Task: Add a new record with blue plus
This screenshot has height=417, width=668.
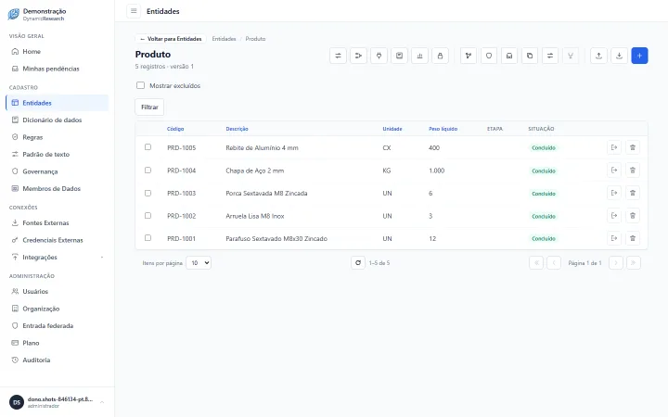Action: coord(639,56)
